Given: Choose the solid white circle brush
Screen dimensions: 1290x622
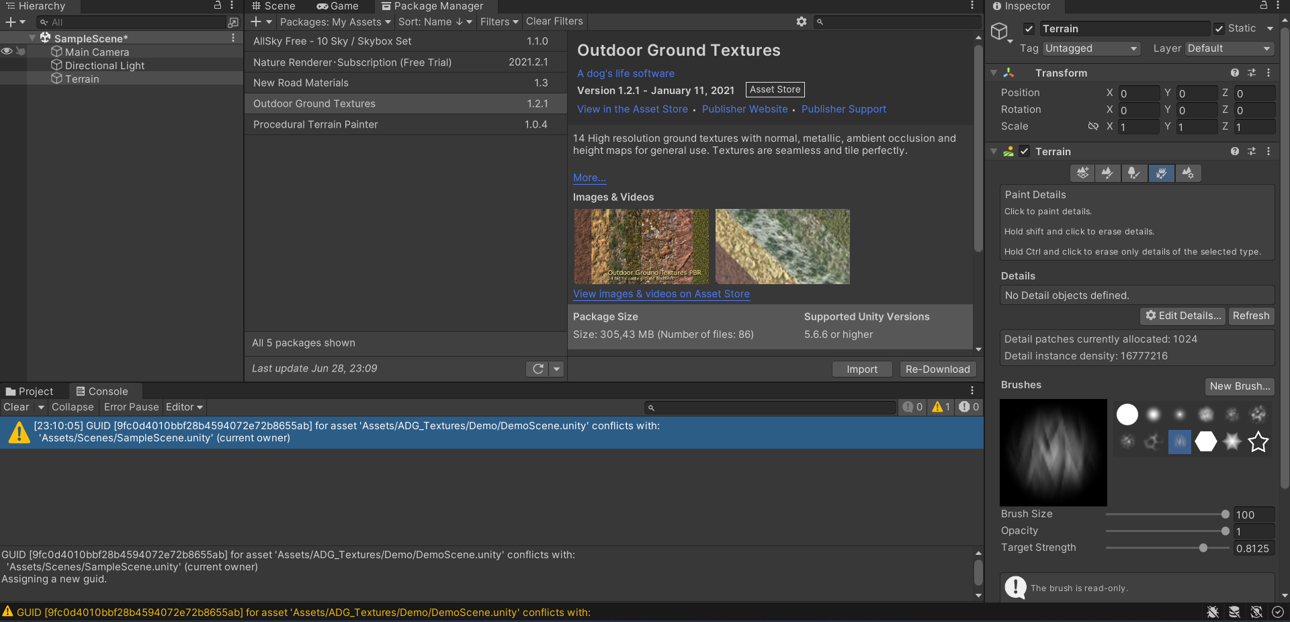Looking at the screenshot, I should pyautogui.click(x=1127, y=414).
